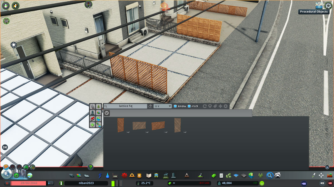Open the tag filter in Find It
334x187 pixels.
[215, 106]
